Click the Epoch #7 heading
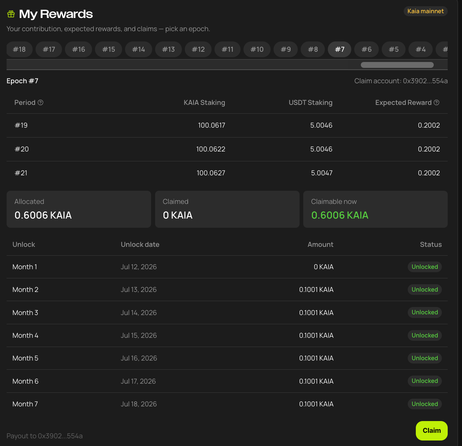This screenshot has width=462, height=446. (22, 81)
